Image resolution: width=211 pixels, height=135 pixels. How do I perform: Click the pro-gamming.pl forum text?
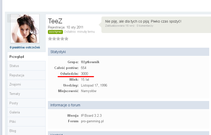point(92,121)
